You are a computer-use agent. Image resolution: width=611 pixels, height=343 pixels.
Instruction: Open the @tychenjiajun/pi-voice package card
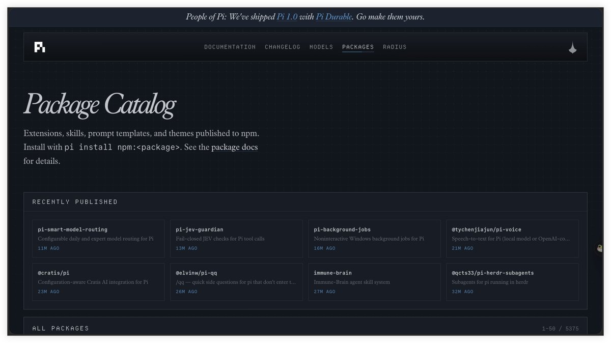pos(512,239)
